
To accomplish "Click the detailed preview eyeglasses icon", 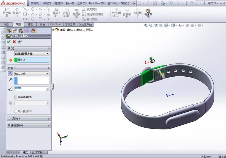I will click(x=20, y=42).
